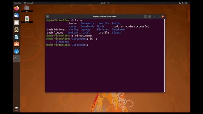Click '.config' entry in listing
Screen dimensions: 203x114
(73, 29)
